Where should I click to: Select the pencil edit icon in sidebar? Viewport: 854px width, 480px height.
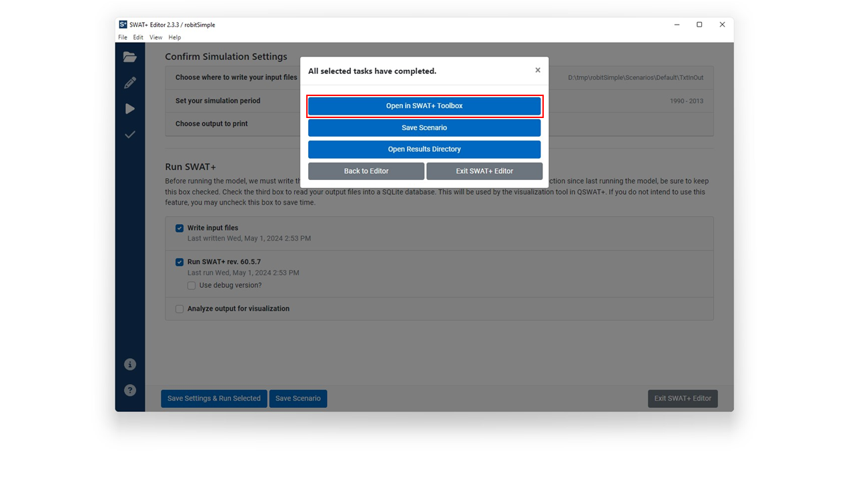[129, 83]
